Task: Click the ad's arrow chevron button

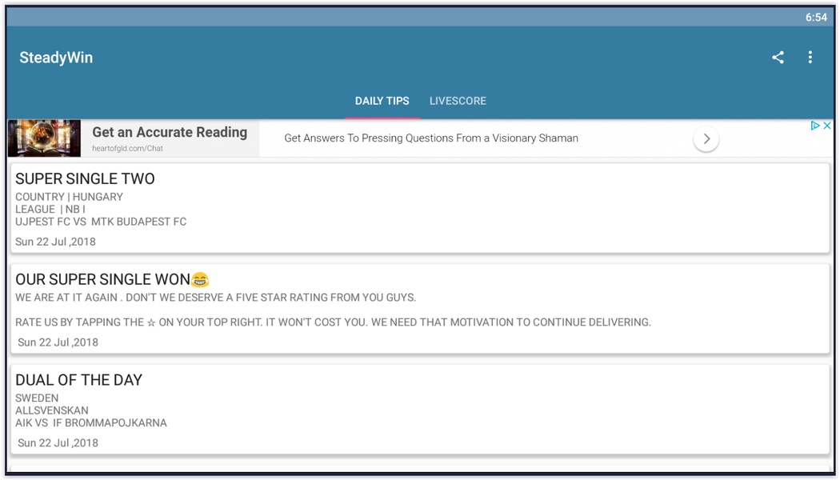Action: coord(706,138)
